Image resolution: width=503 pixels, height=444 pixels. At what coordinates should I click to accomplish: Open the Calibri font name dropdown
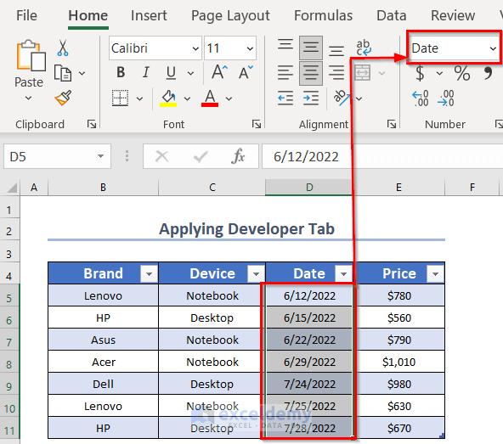coord(195,48)
